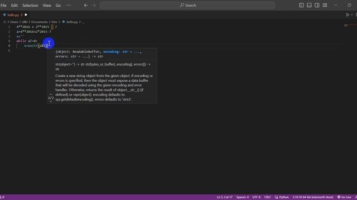The width and height of the screenshot is (357, 200).
Task: Click the unsaved dot on hello.py tab
Action: click(x=26, y=15)
